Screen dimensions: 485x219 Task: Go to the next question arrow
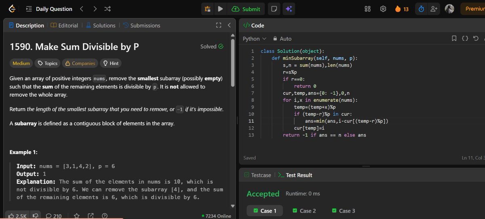pyautogui.click(x=95, y=9)
